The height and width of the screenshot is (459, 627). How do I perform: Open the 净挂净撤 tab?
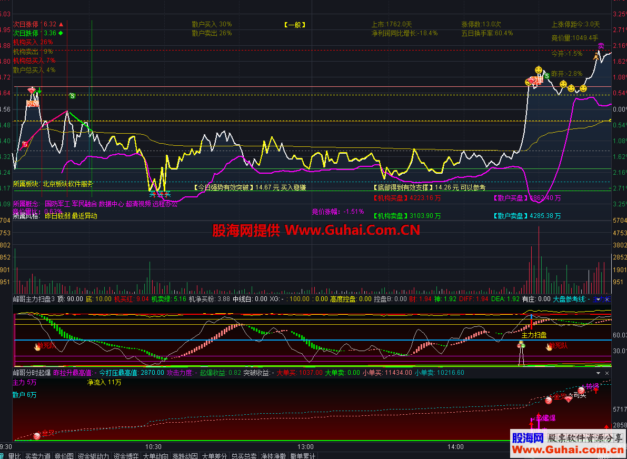tap(274, 456)
